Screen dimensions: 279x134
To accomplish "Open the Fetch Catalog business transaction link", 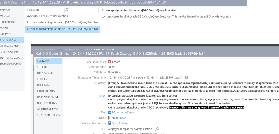I will [x=120, y=123].
